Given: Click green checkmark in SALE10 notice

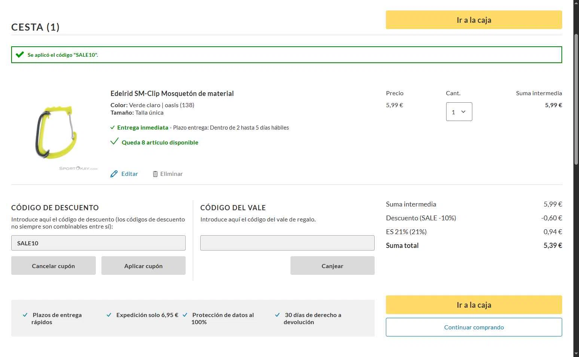Looking at the screenshot, I should [20, 55].
